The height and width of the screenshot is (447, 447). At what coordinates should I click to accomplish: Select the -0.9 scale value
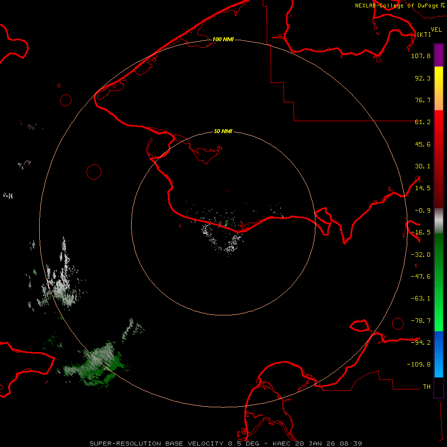click(423, 211)
